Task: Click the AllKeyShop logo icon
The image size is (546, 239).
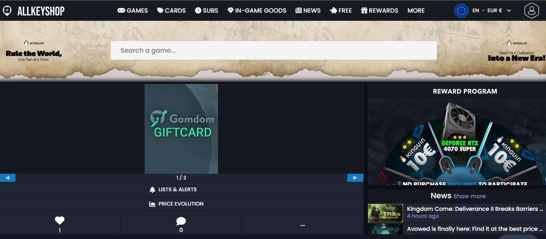Action: (x=7, y=11)
